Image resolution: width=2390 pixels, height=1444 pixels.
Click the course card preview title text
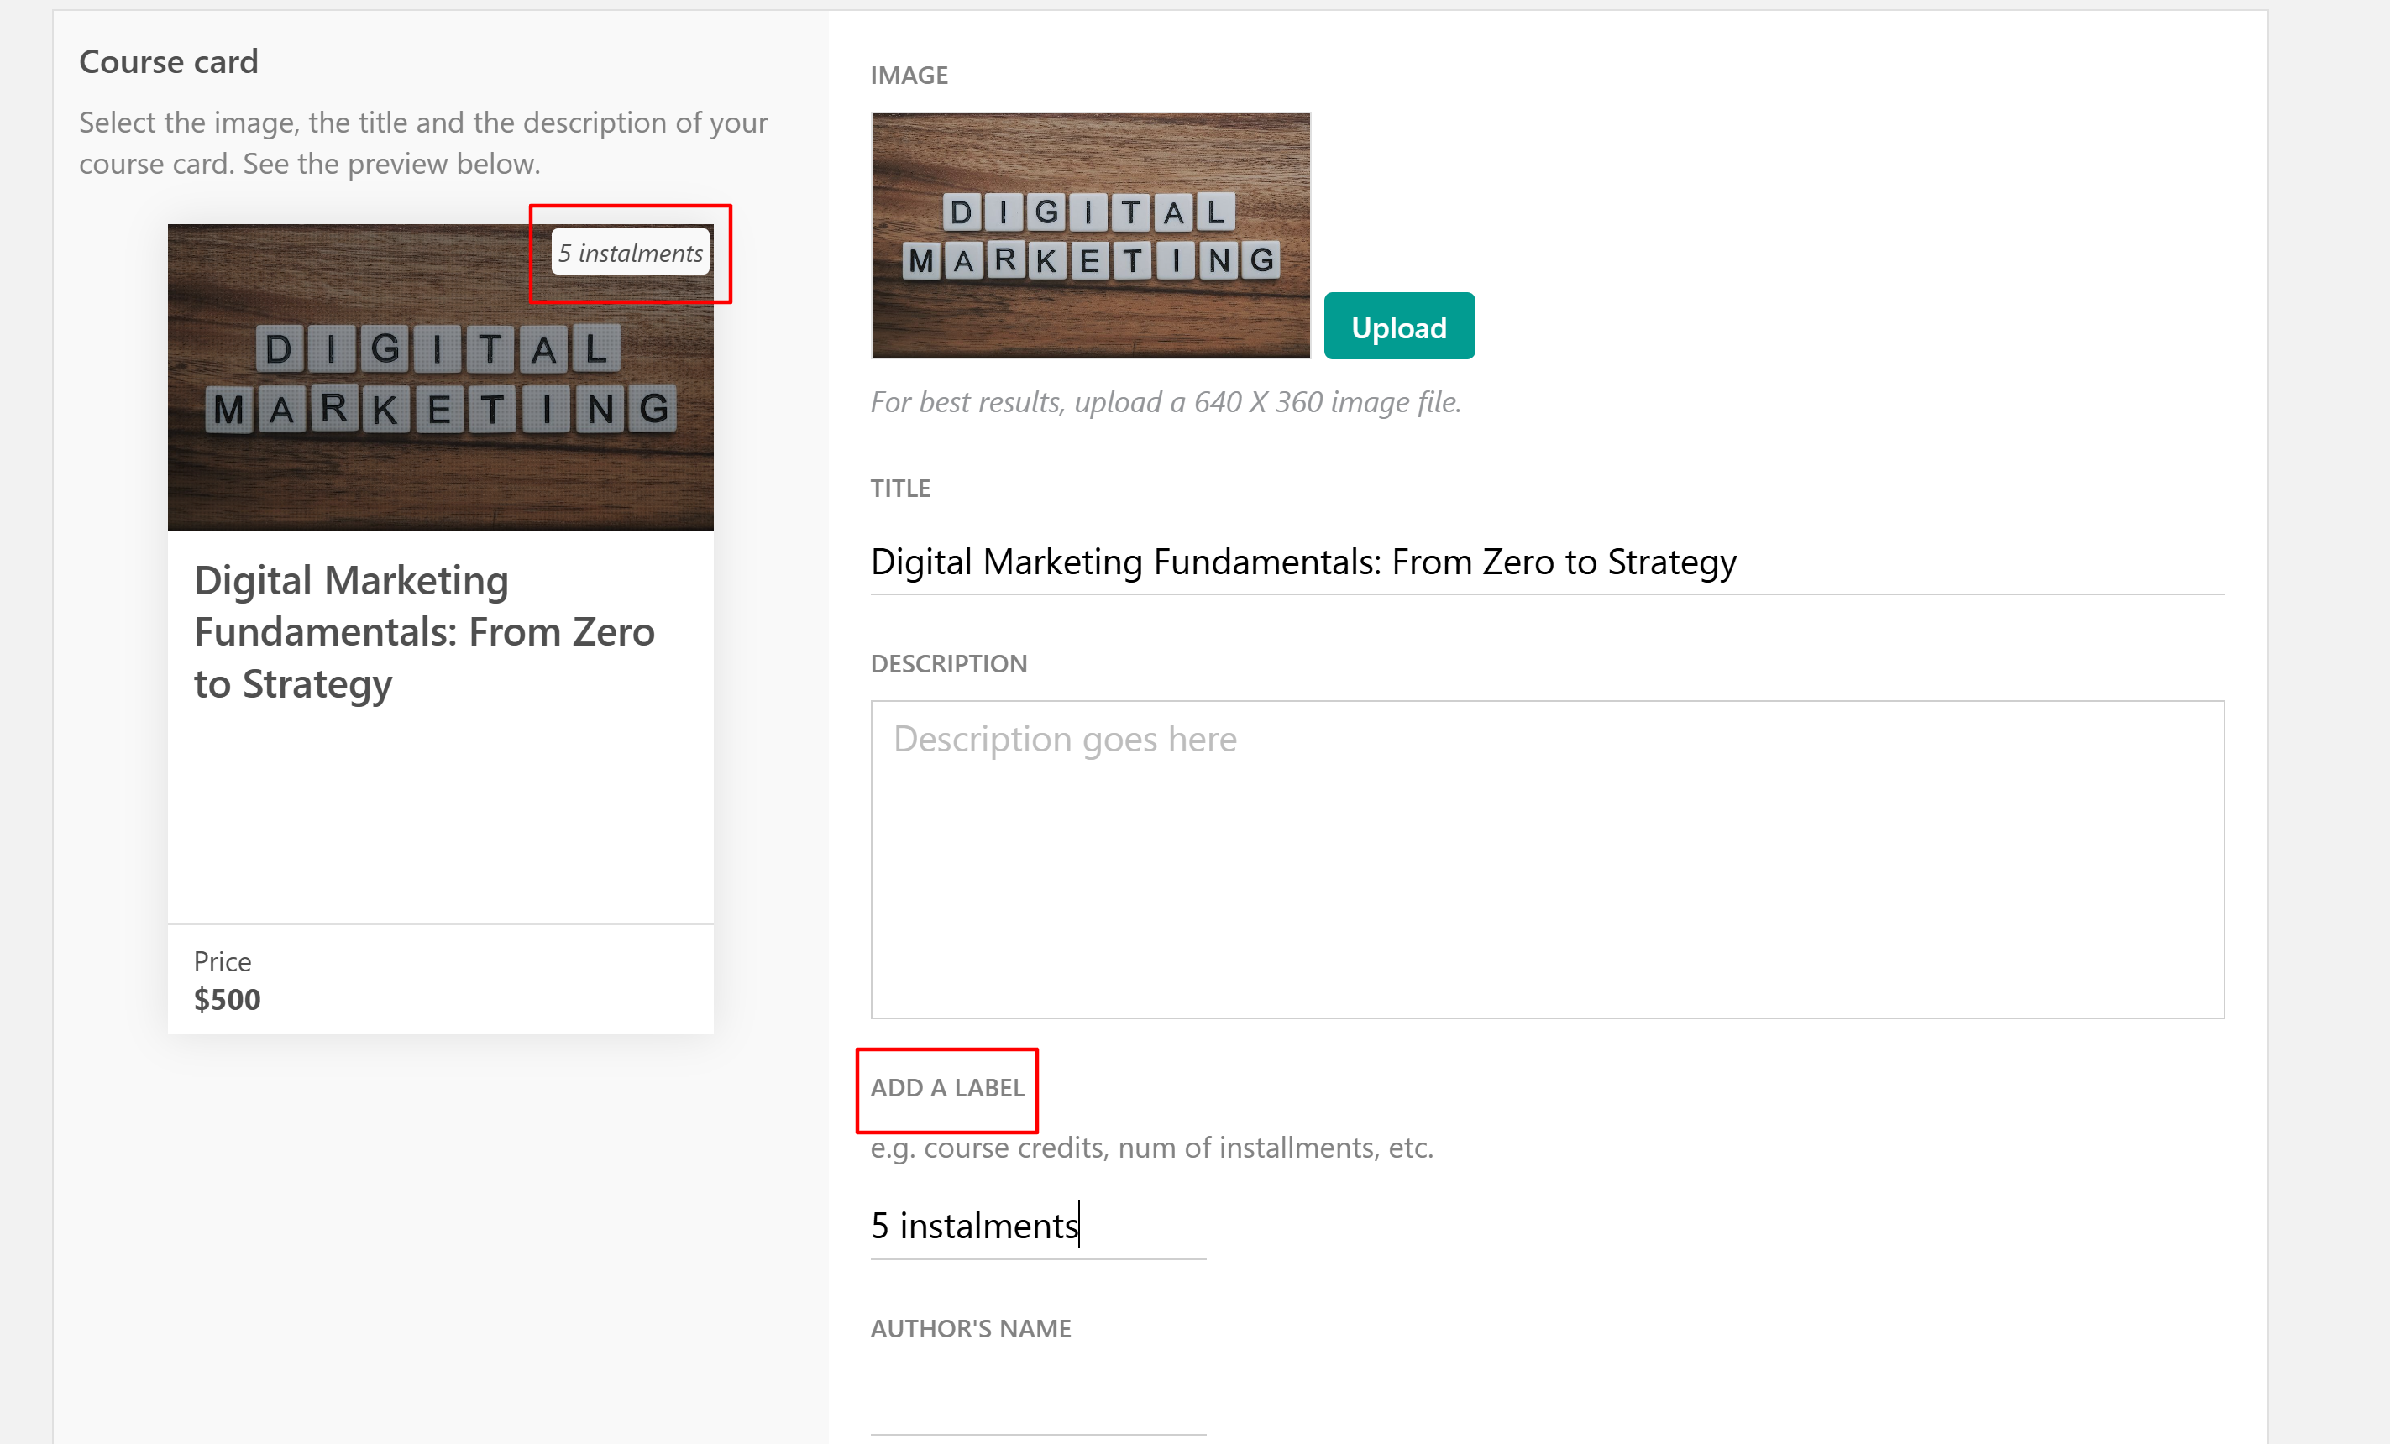pyautogui.click(x=424, y=631)
